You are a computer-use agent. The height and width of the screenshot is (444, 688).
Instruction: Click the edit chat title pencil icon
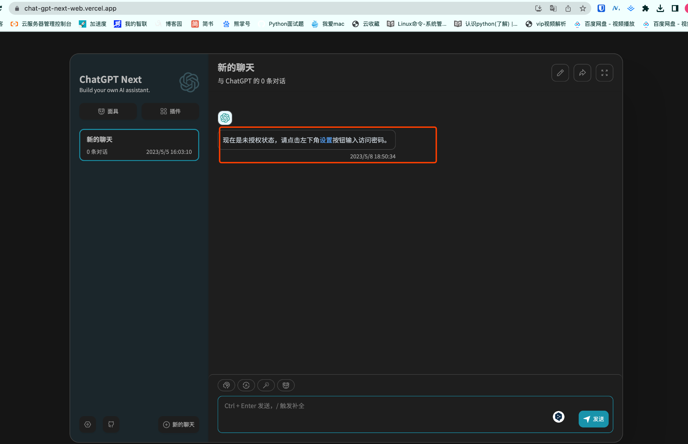coord(560,73)
